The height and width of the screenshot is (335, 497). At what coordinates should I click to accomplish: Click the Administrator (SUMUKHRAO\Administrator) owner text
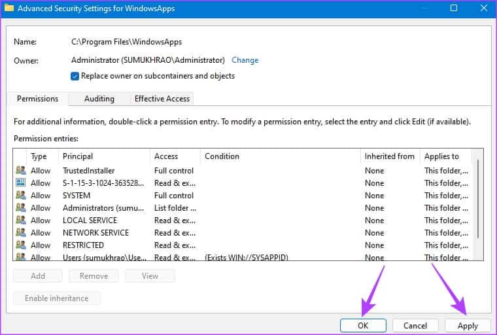(x=148, y=60)
